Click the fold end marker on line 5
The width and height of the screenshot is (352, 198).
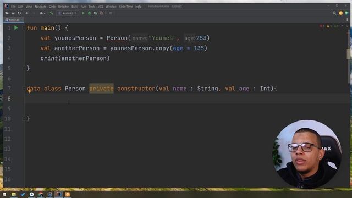[24, 68]
